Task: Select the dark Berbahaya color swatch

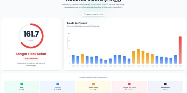Action: click(x=165, y=84)
